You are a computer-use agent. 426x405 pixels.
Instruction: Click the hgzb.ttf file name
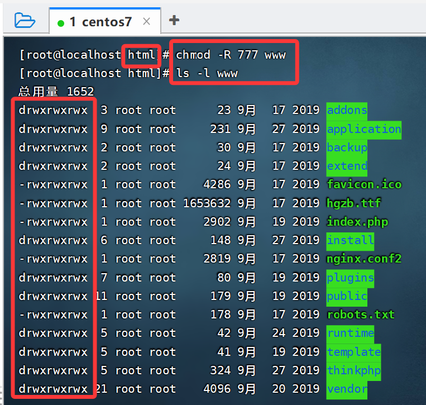(x=354, y=203)
